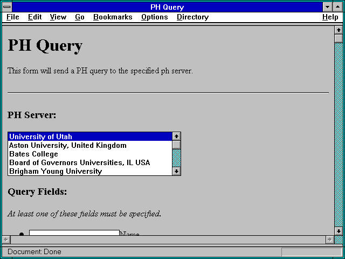Open the Options menu
The width and height of the screenshot is (345, 259).
(155, 17)
